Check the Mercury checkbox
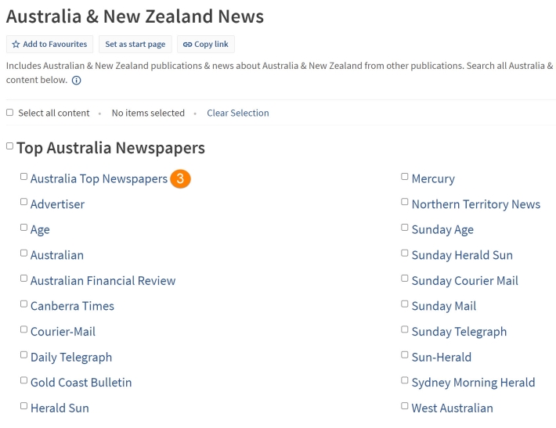Viewport: 556px width, 428px height. (405, 177)
